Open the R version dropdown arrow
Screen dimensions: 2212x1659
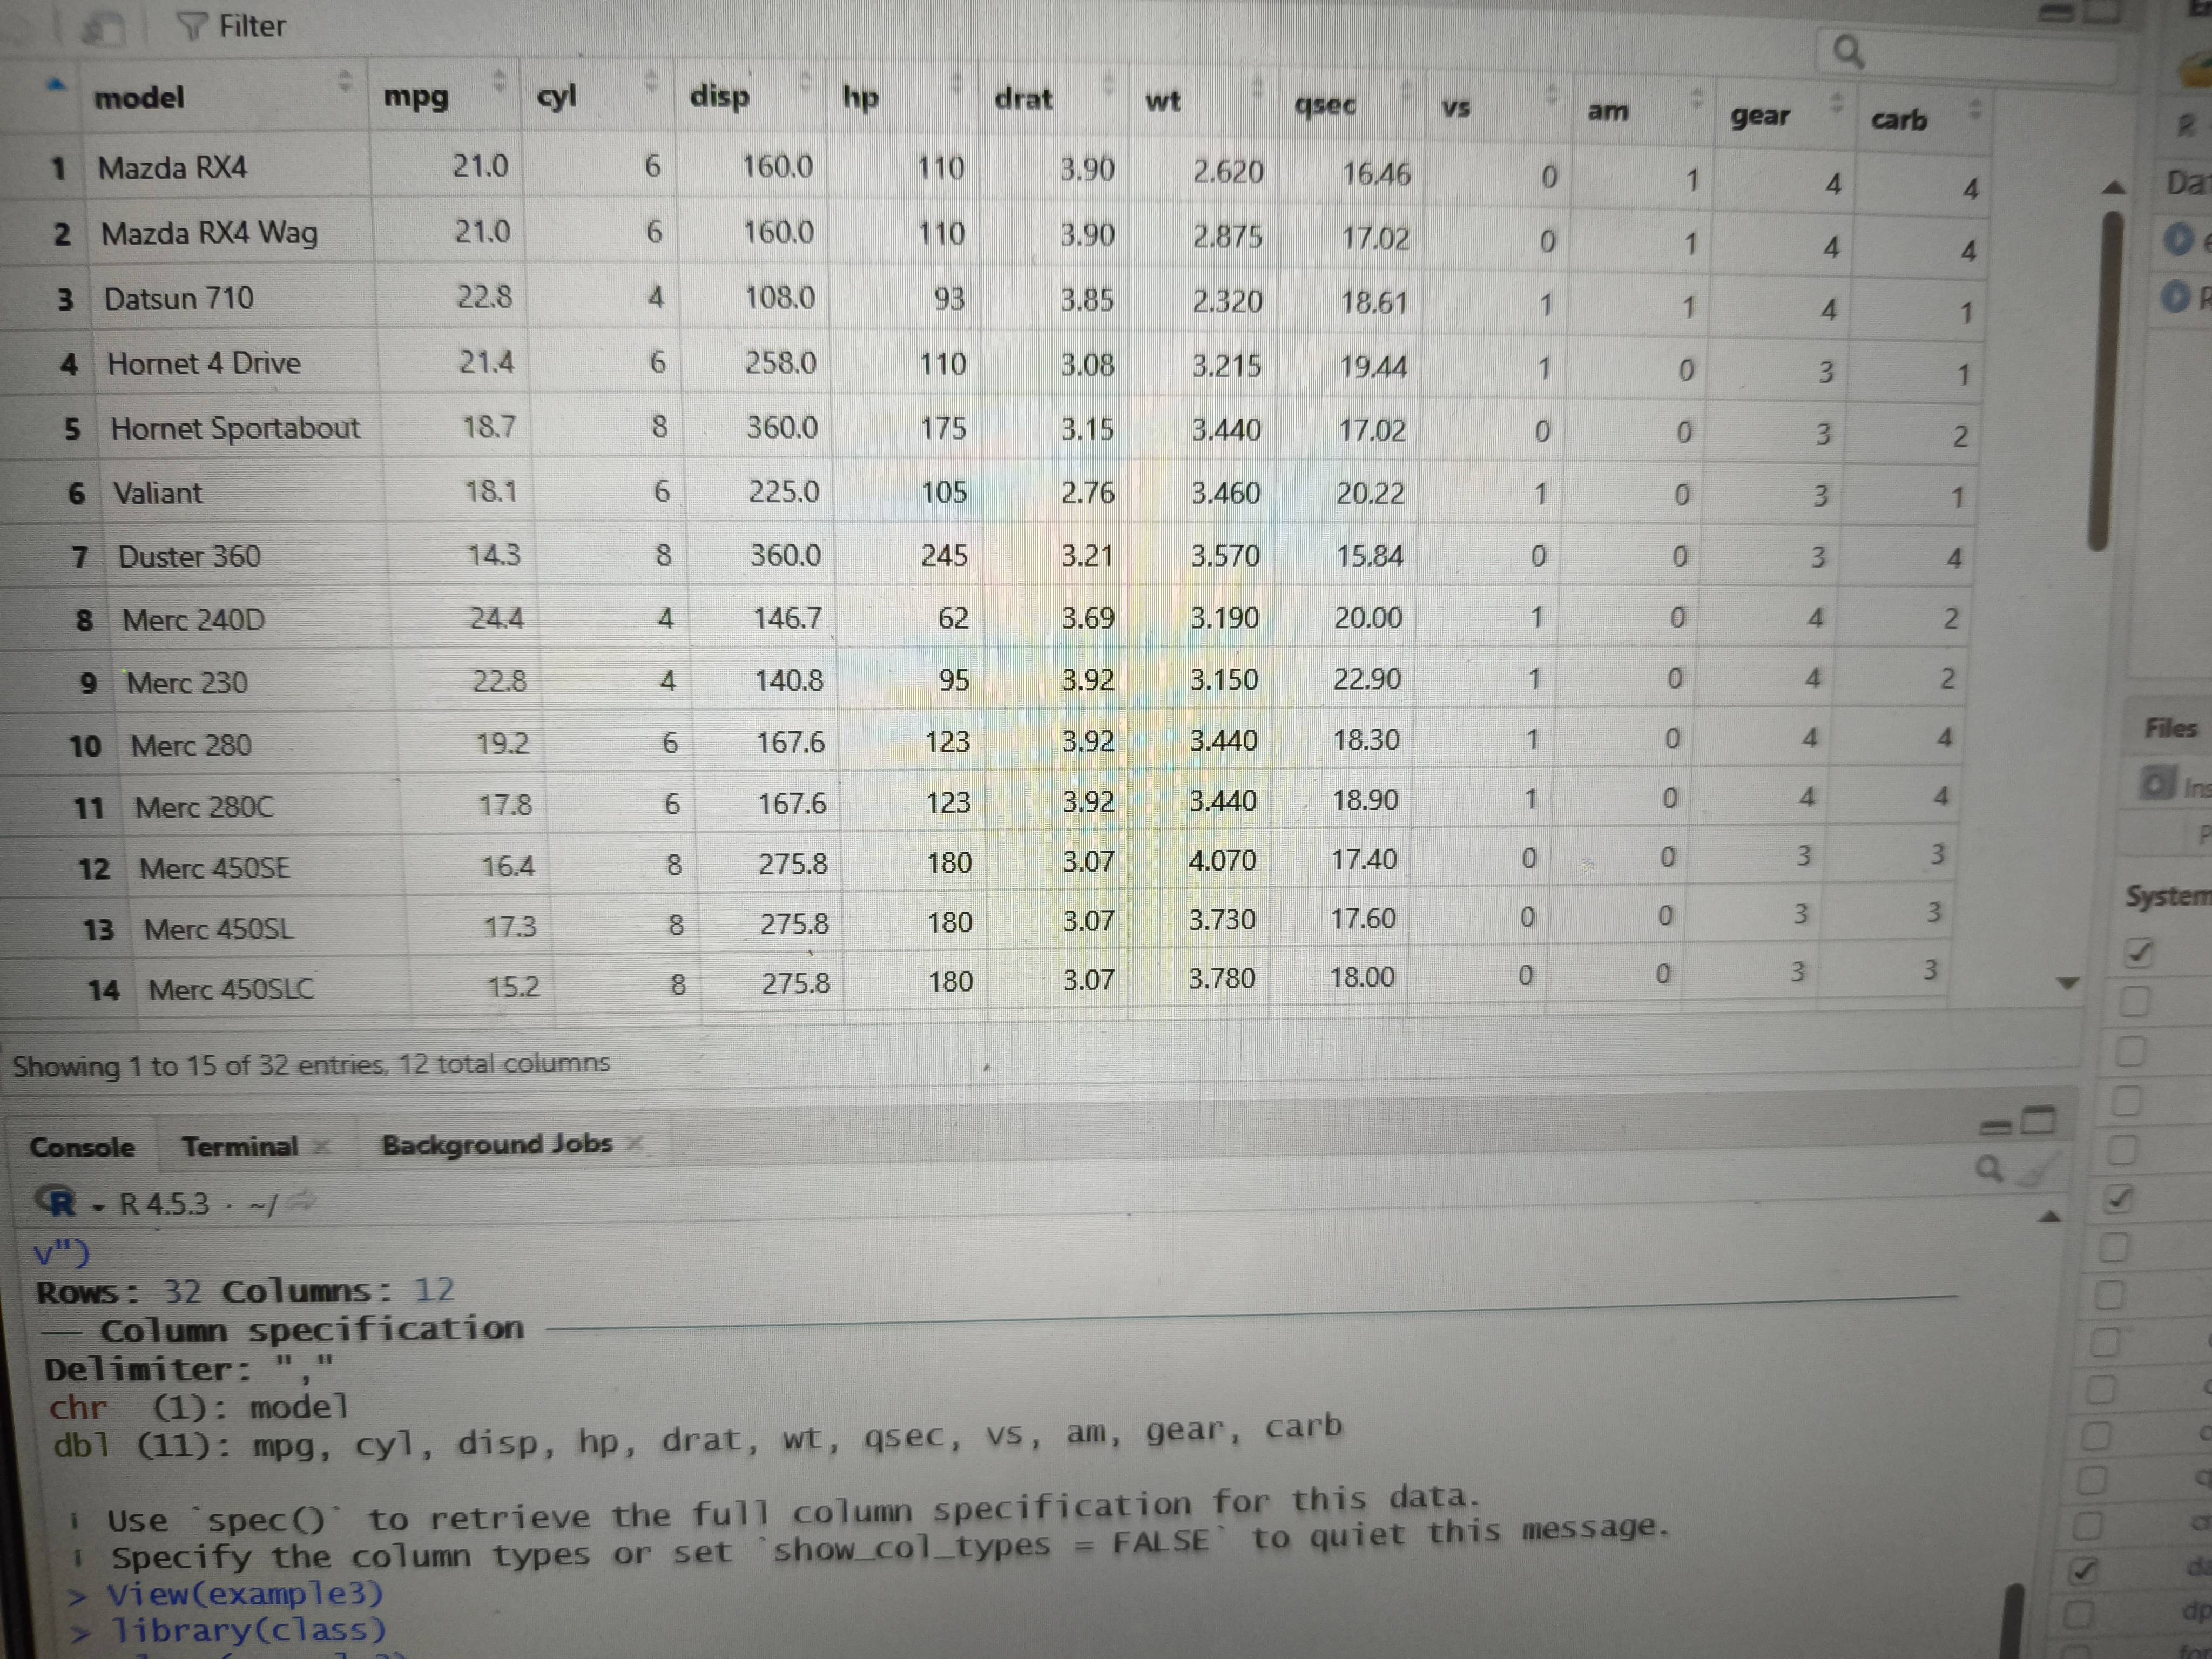coord(97,1206)
